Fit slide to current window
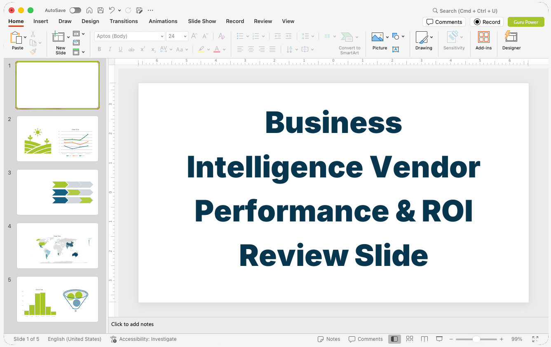Screen dimensions: 551x347 (535, 339)
